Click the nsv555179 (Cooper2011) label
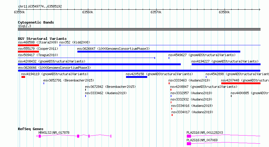Screen dimensions: 269x147 click(38, 49)
